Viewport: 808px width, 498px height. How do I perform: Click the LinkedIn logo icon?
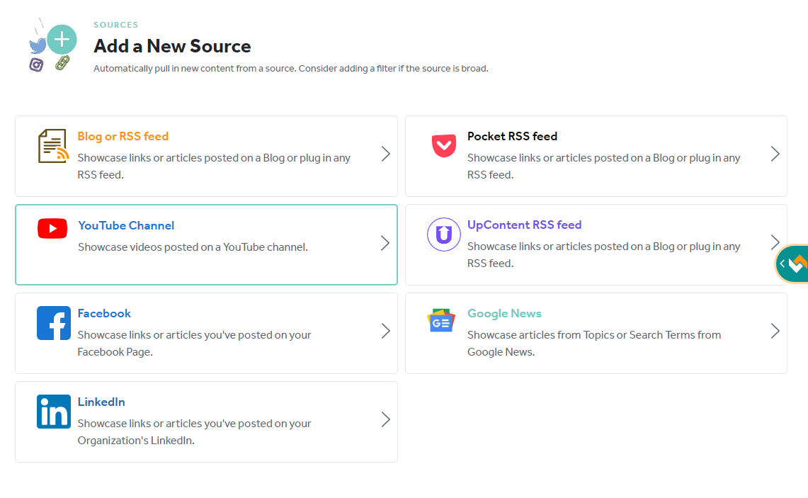point(54,412)
